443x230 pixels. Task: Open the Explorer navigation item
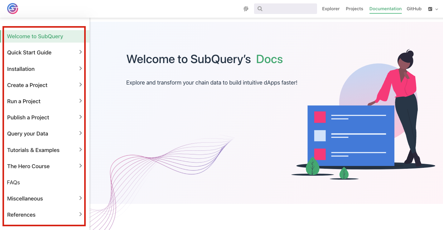(331, 8)
